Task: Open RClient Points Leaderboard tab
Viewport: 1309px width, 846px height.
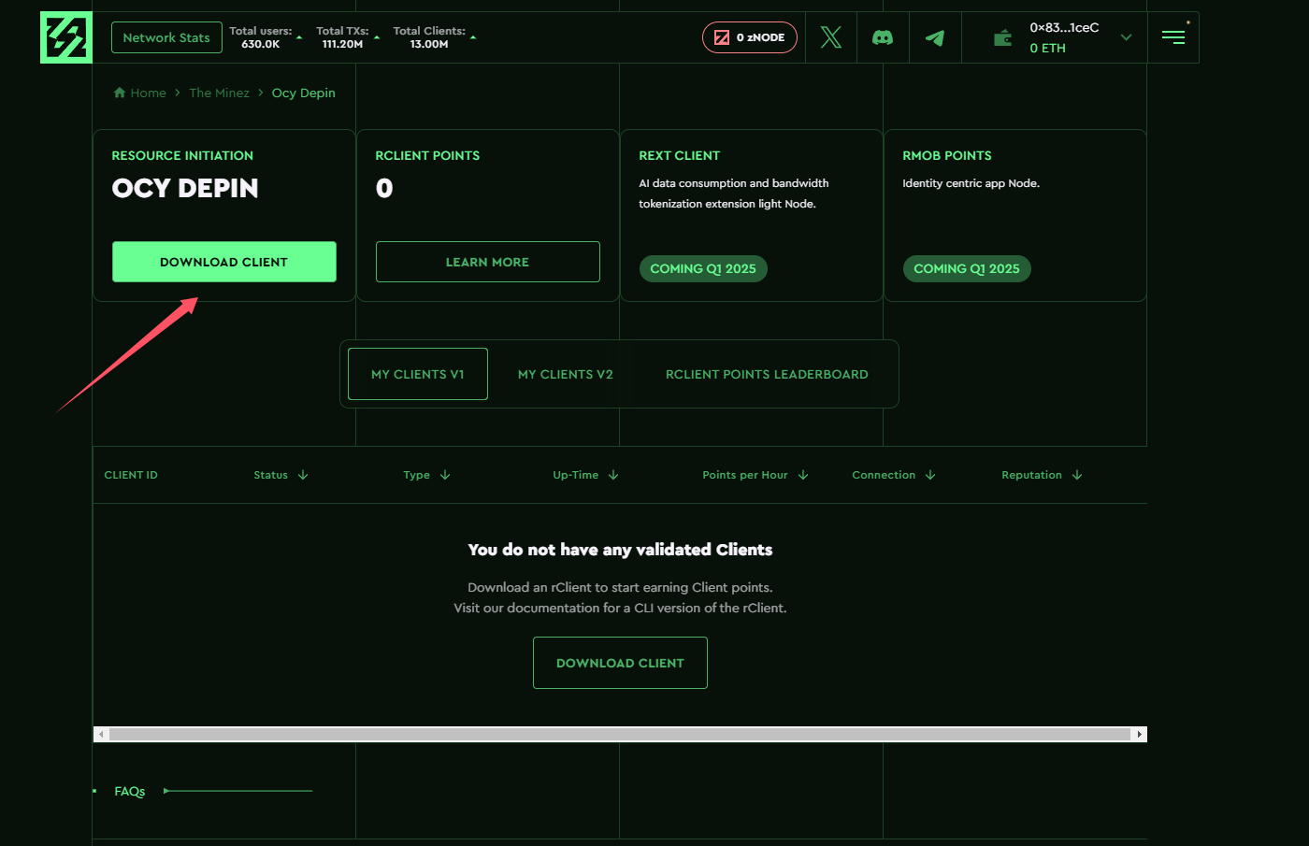Action: coord(767,374)
